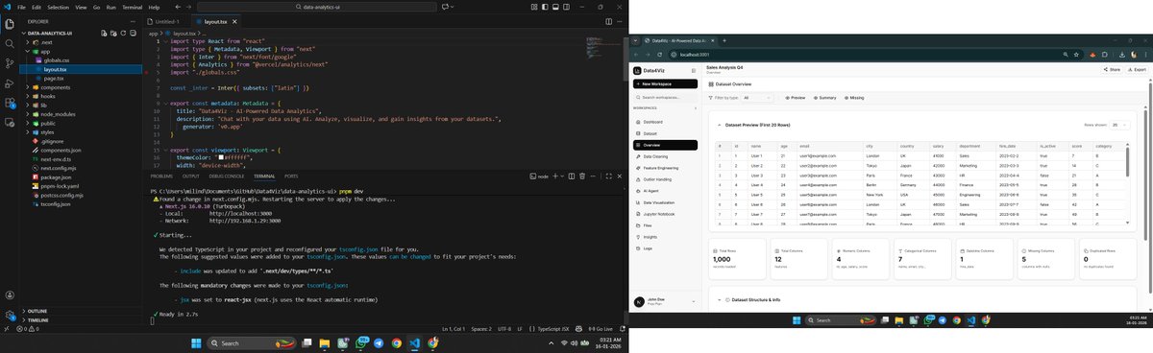
Task: Open File menu in VS Code
Action: (21, 7)
